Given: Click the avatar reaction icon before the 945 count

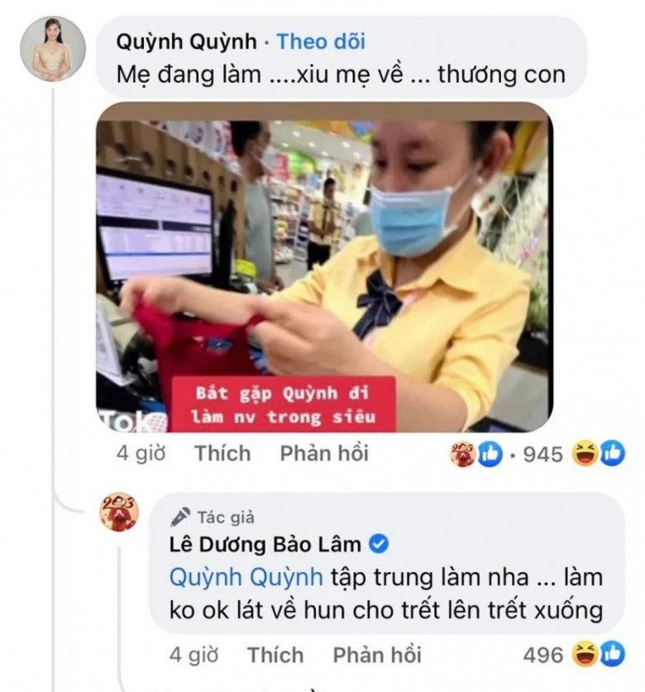Looking at the screenshot, I should pos(463,453).
